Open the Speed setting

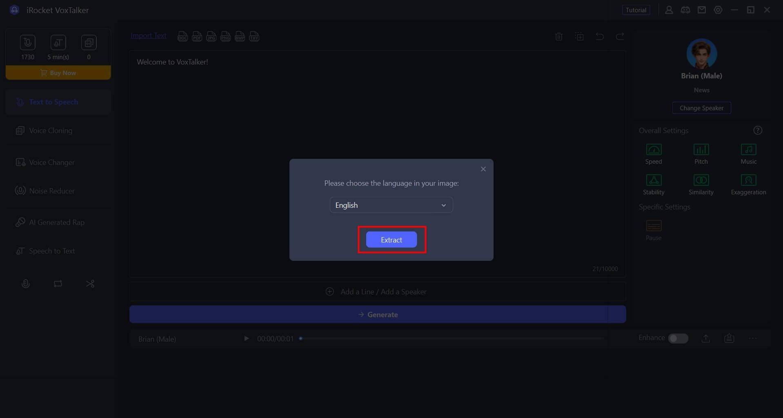point(654,154)
